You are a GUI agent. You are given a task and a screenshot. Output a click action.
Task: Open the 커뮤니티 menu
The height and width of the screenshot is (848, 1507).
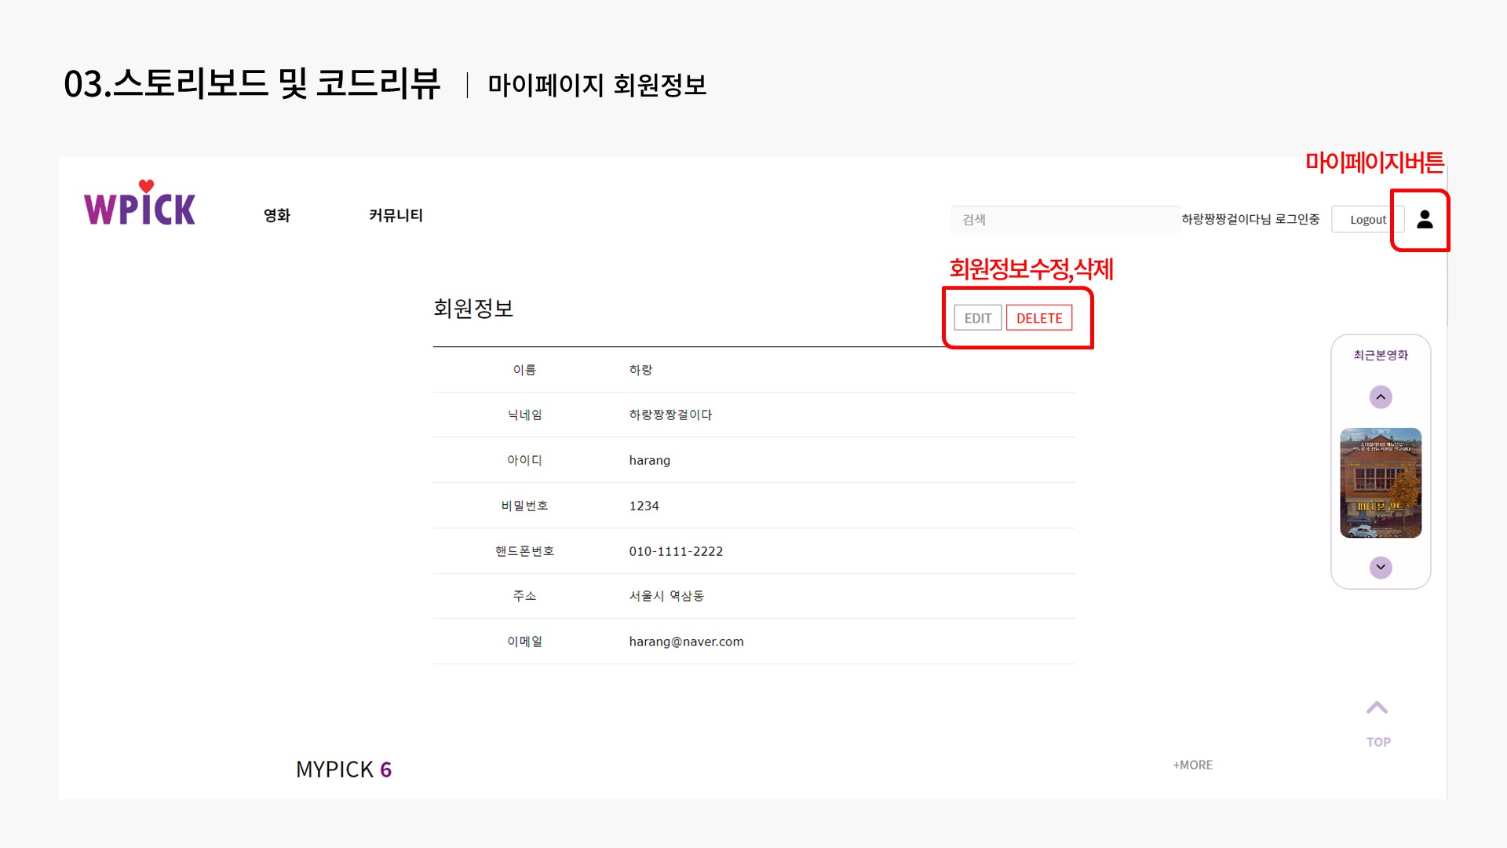click(396, 215)
